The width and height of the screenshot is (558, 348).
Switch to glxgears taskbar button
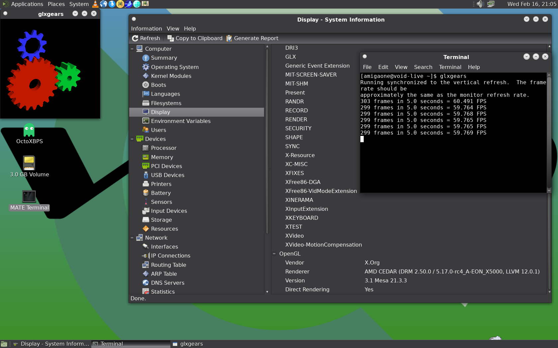(209, 344)
